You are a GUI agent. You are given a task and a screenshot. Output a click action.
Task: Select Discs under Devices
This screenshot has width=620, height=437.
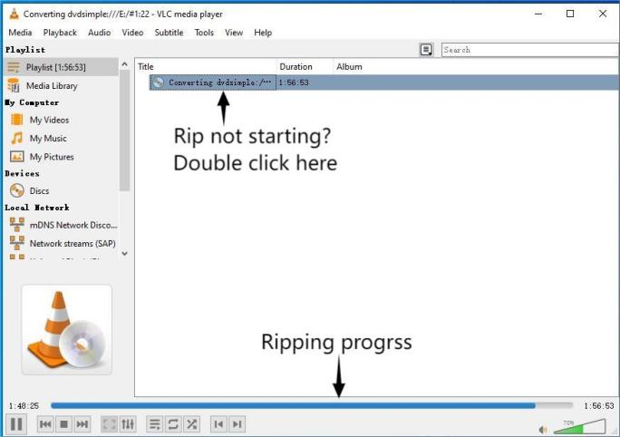click(39, 191)
